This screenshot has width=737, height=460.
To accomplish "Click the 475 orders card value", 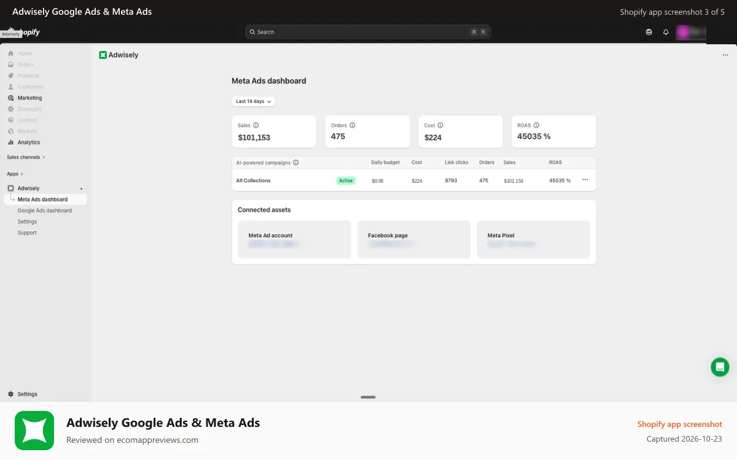I will (x=338, y=136).
